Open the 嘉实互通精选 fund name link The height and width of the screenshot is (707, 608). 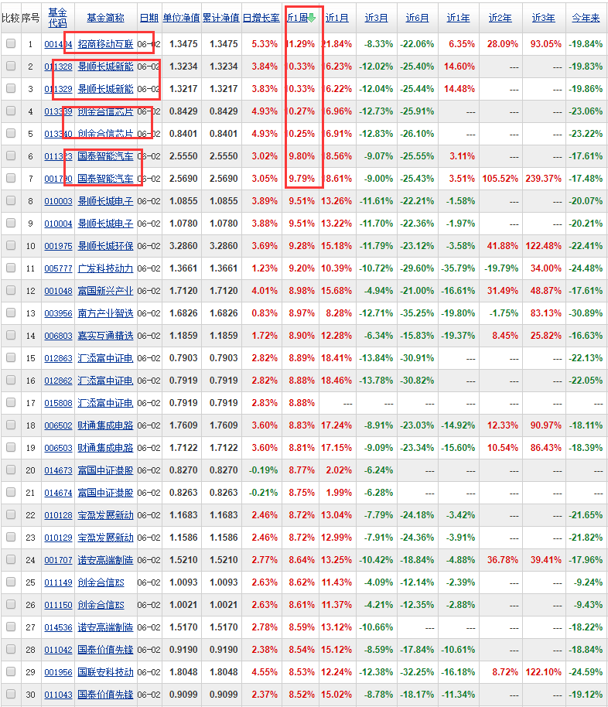pos(105,336)
